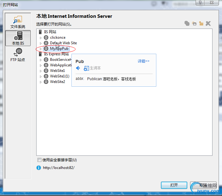Select the WebSite1(1) item
The height and width of the screenshot is (196, 222).
pyautogui.click(x=60, y=76)
